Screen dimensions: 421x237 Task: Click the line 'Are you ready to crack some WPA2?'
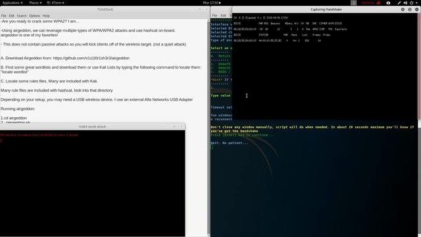(x=39, y=21)
